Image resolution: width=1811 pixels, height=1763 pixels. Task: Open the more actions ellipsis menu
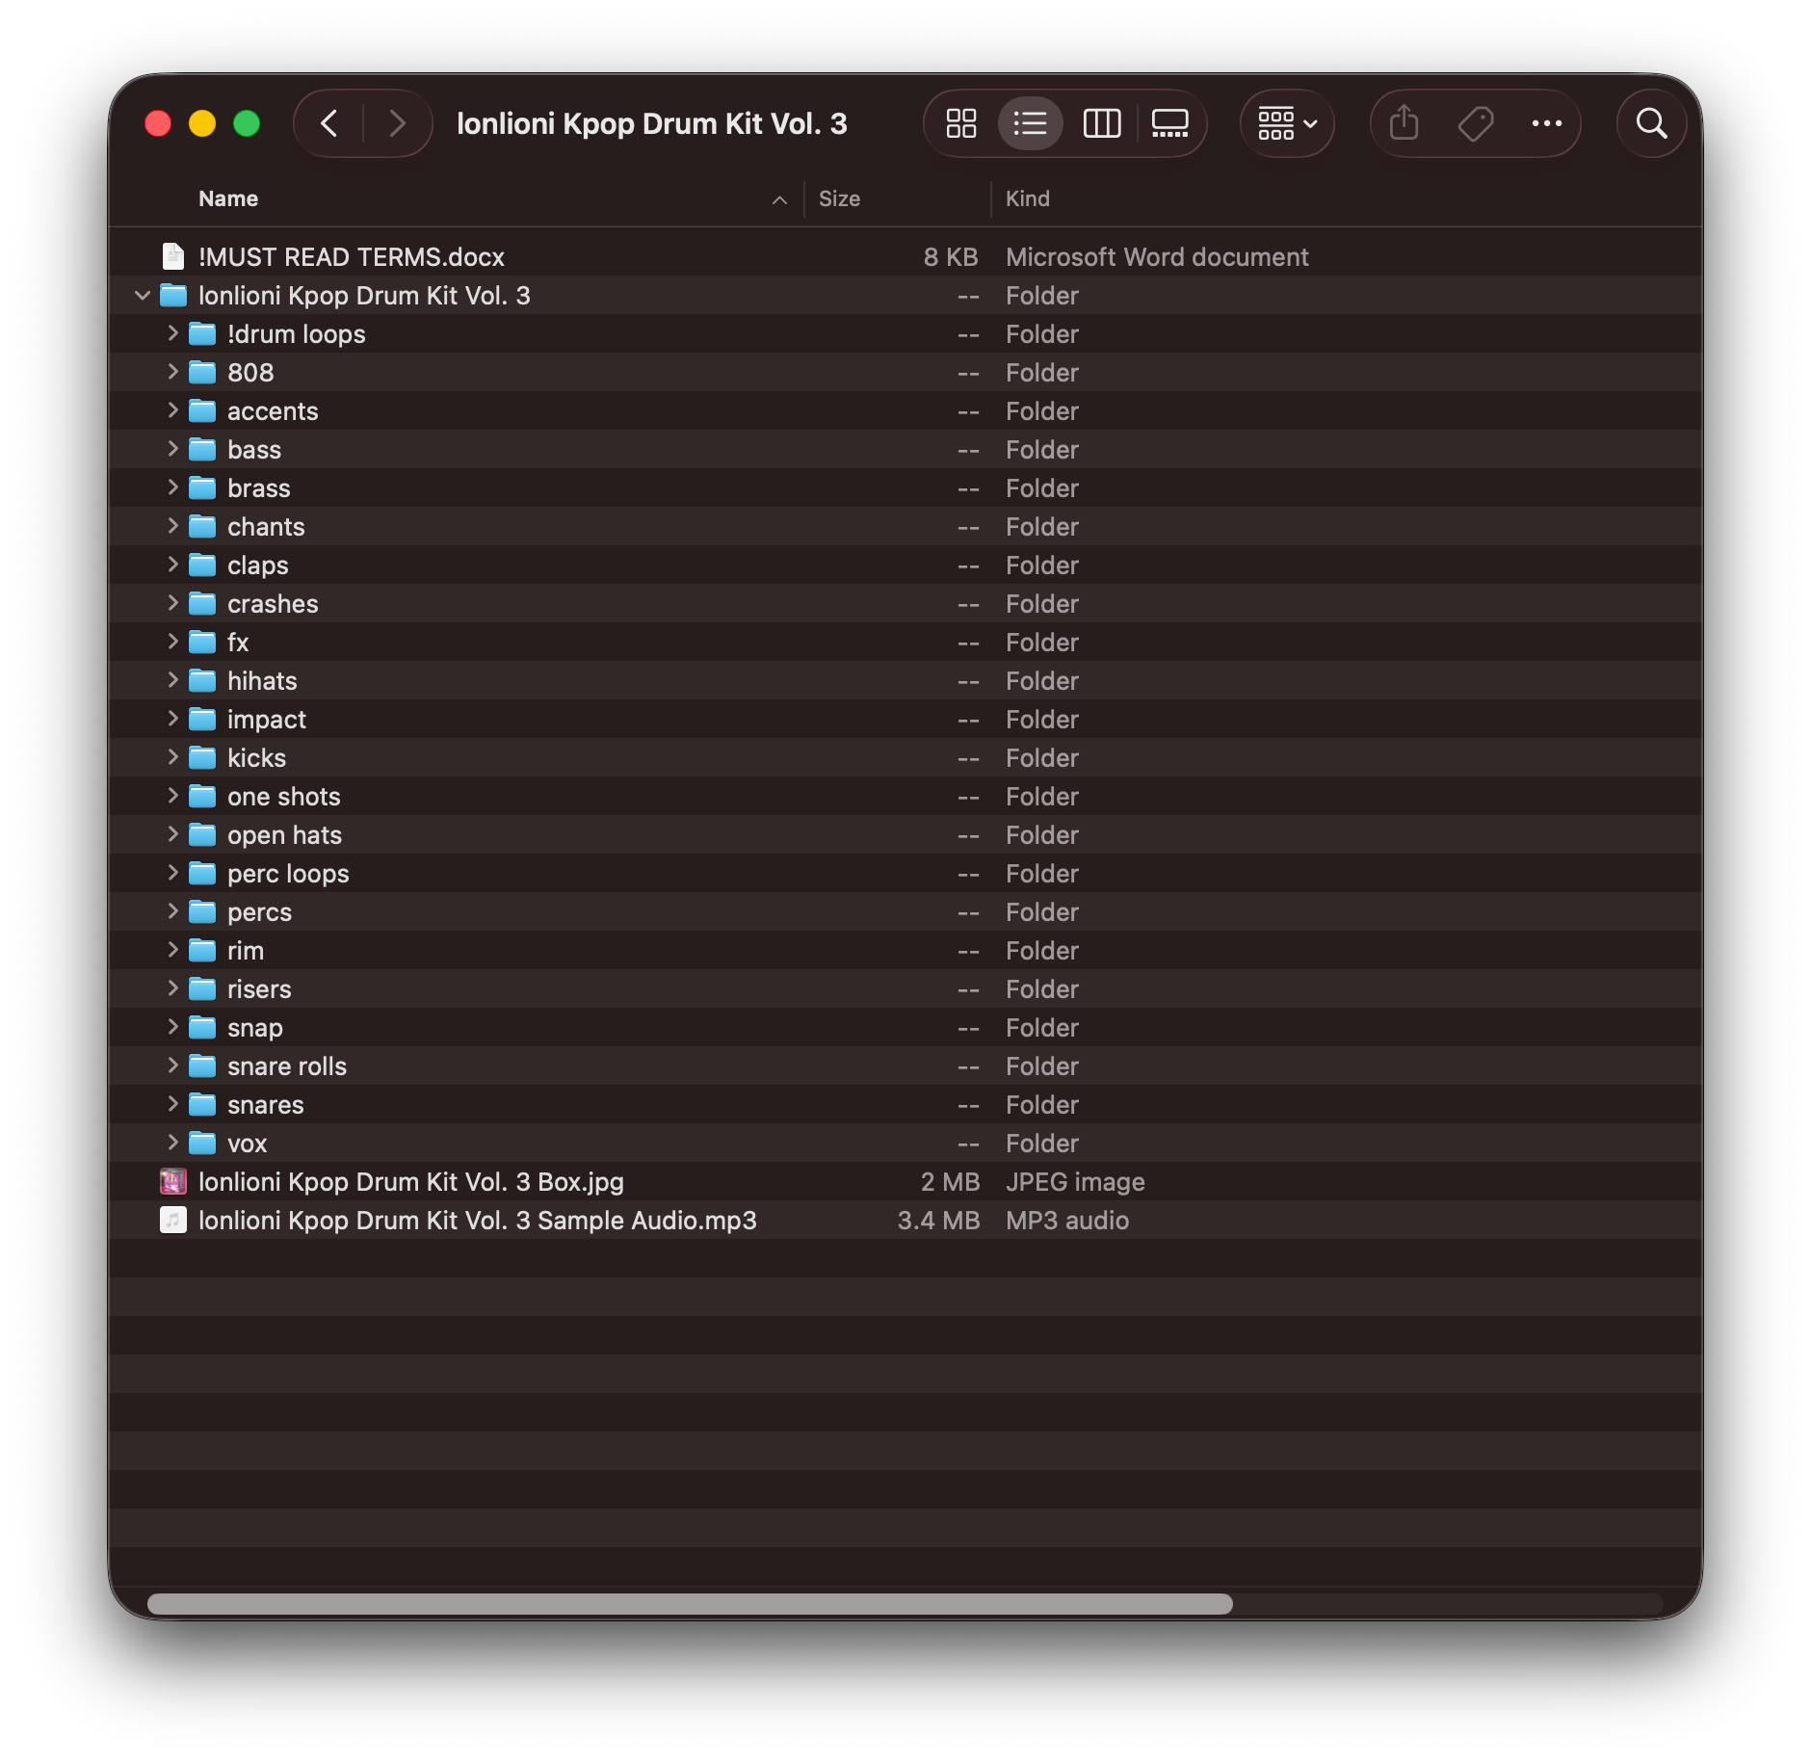pos(1546,123)
